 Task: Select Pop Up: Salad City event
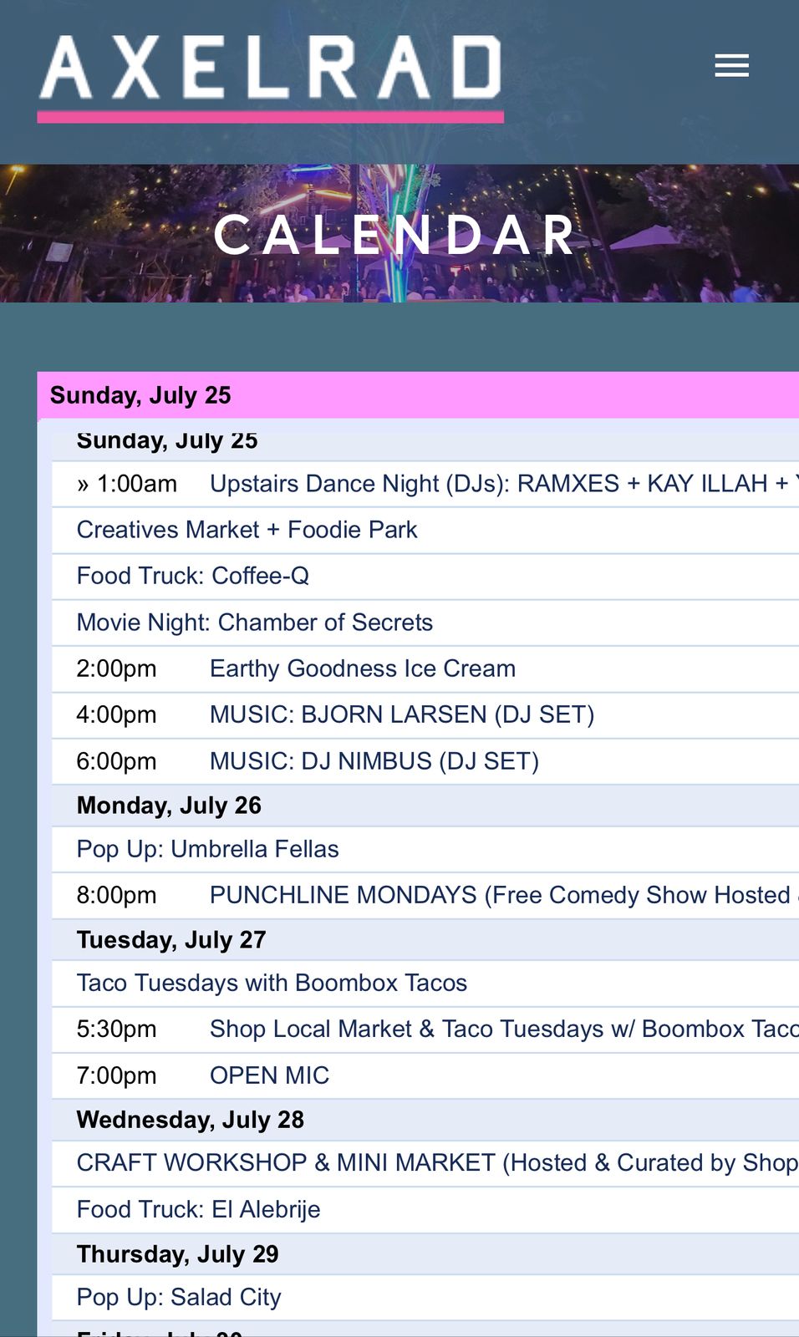click(179, 1297)
